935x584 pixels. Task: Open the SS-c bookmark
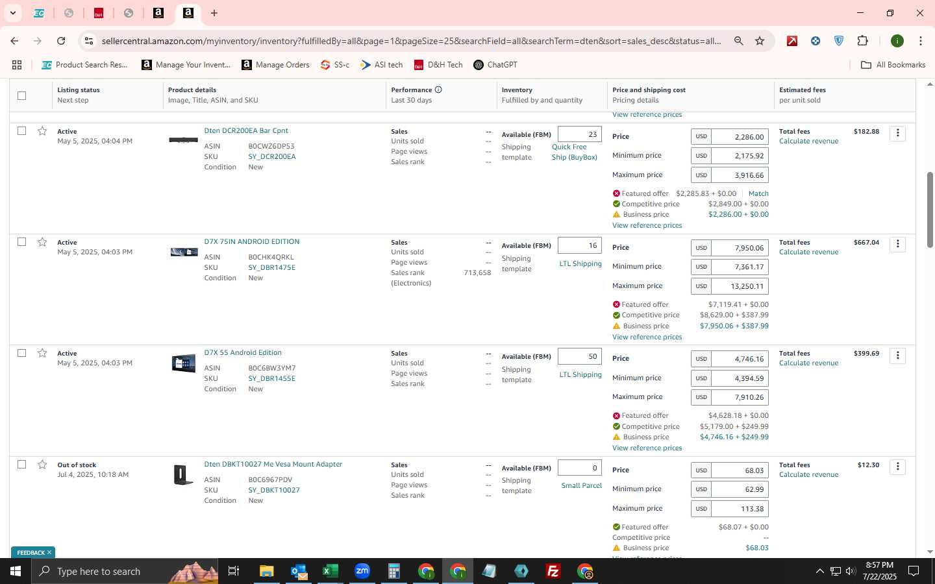coord(335,65)
